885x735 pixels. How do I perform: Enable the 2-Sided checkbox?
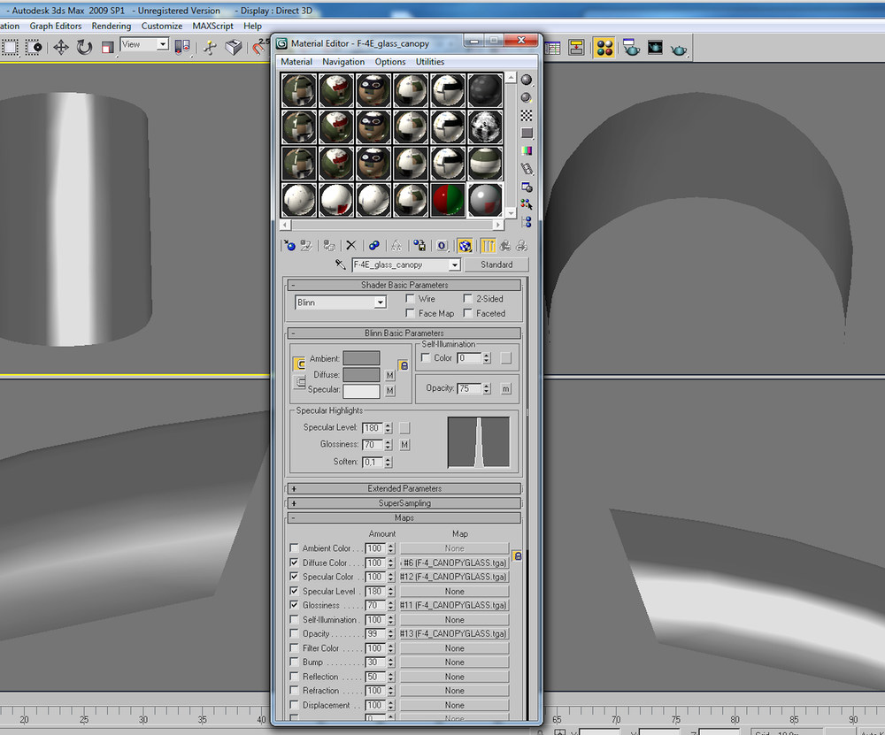(468, 298)
